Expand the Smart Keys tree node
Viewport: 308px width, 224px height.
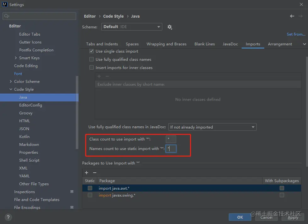[16, 58]
